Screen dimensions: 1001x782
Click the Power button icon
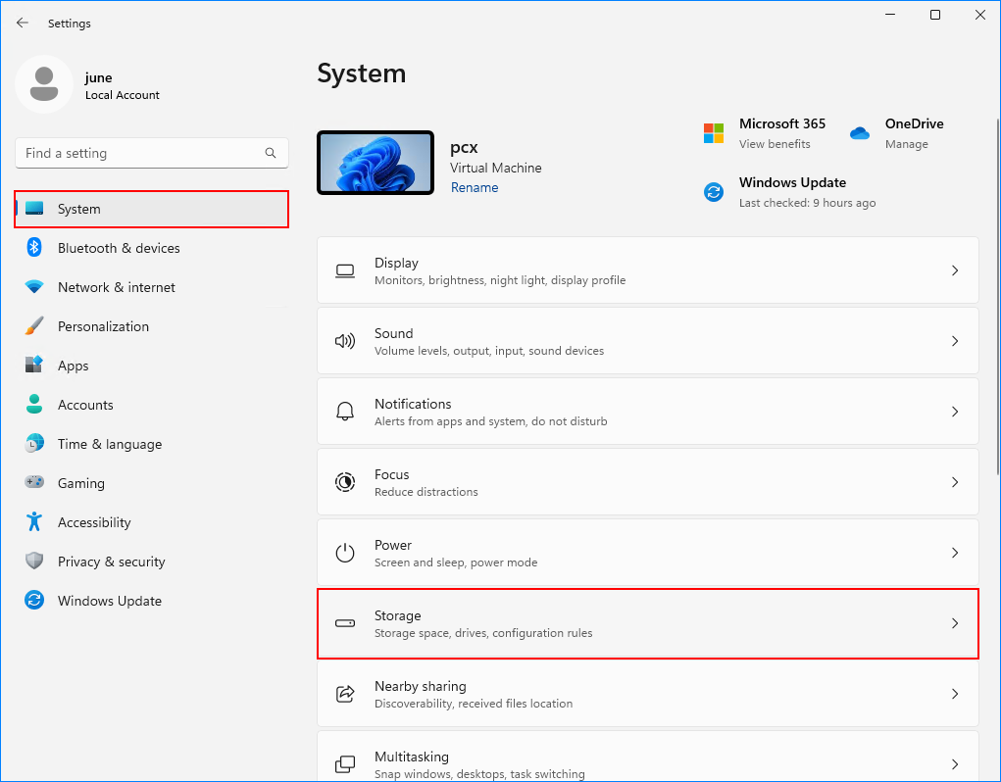tap(345, 553)
